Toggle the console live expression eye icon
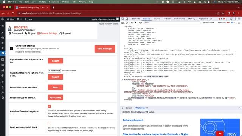 pos(140,23)
